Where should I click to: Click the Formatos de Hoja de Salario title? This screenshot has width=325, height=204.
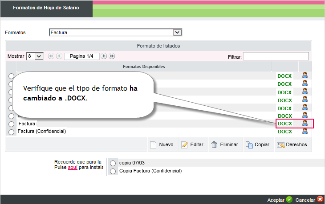pos(46,8)
